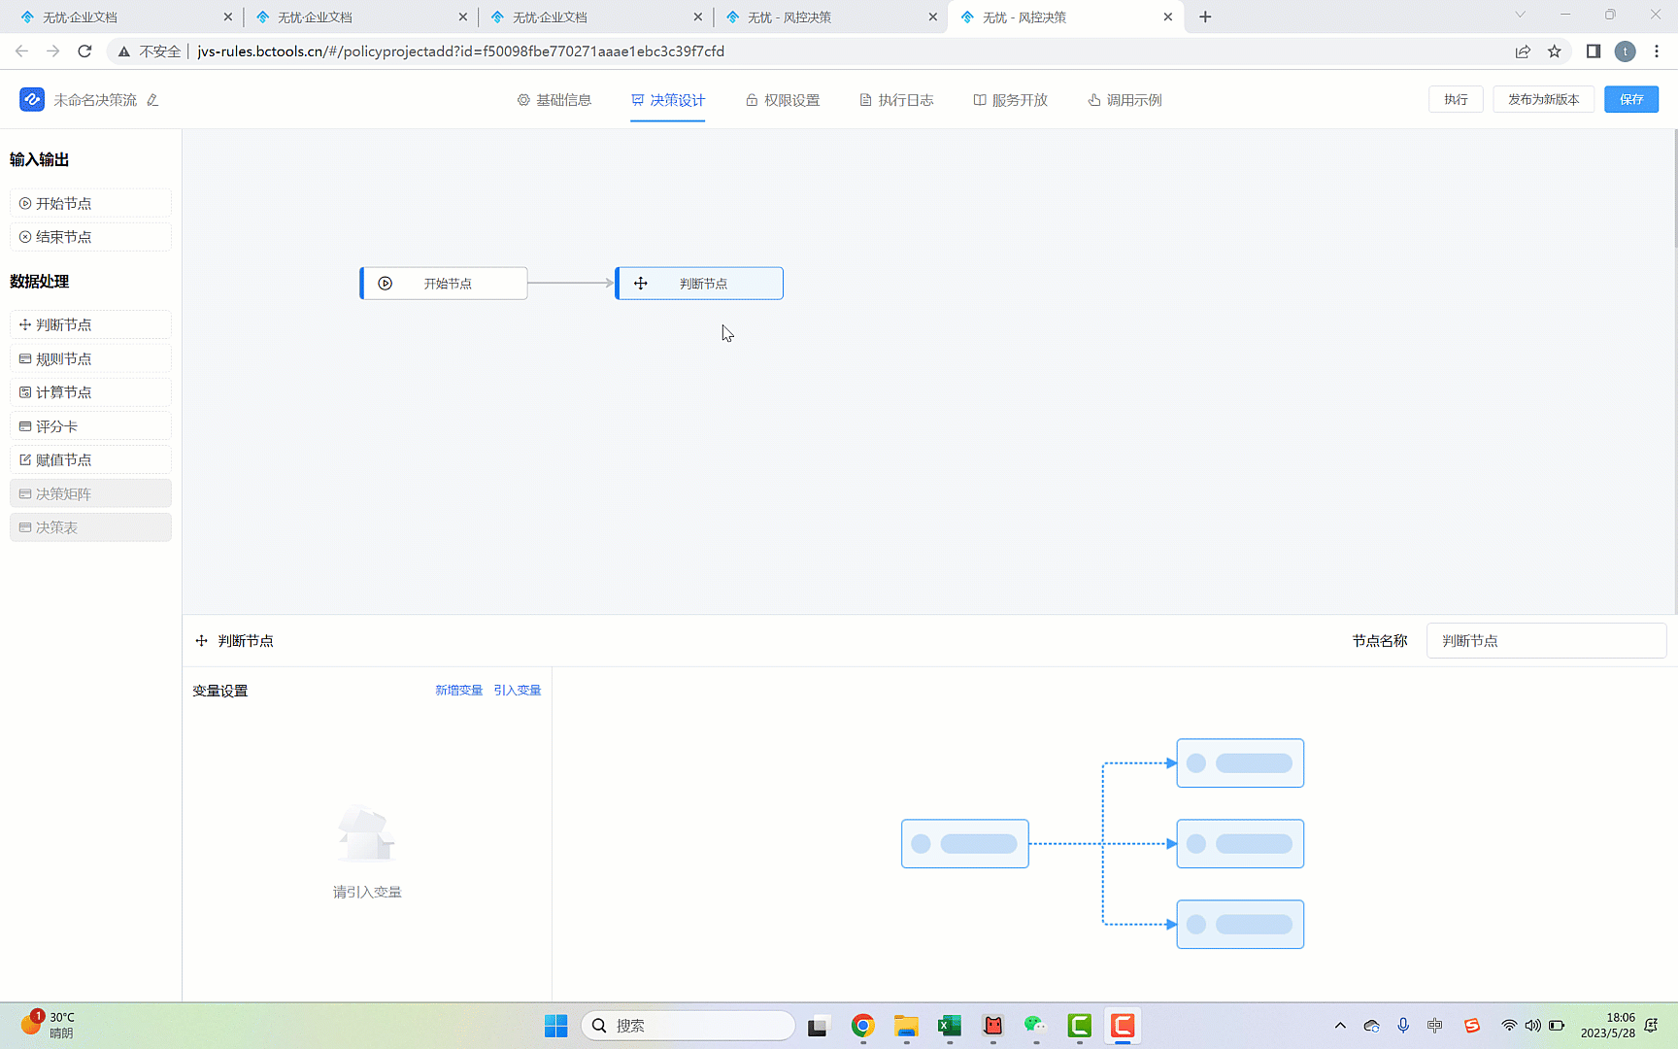Open the Windows Start menu
Viewport: 1678px width, 1049px height.
click(x=555, y=1026)
